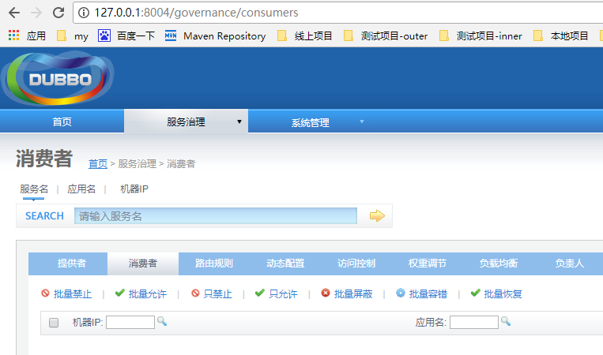Expand the 服务治理 menu dropdown arrow

point(239,121)
